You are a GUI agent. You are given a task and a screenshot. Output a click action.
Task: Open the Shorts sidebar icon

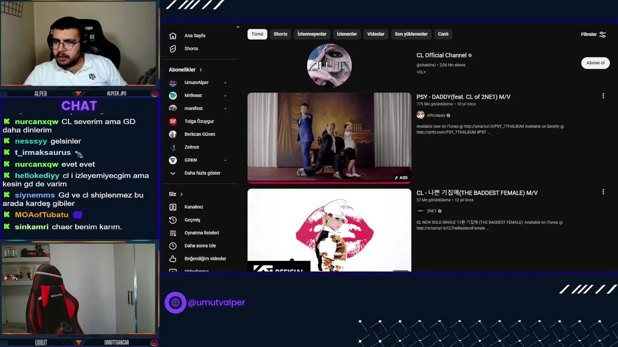click(173, 49)
